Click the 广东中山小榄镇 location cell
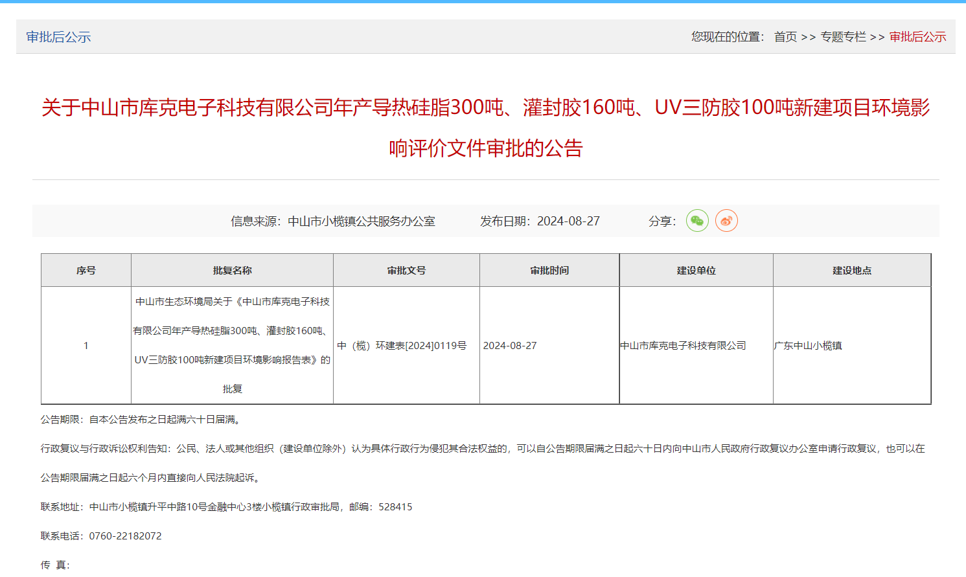Screen dimensions: 966x577 click(808, 346)
